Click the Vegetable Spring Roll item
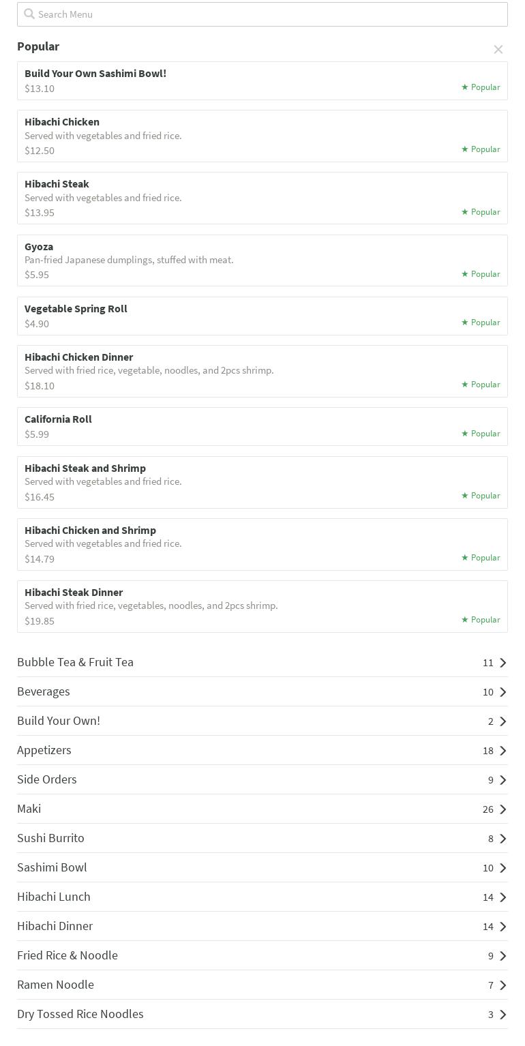The image size is (525, 1046). click(x=76, y=309)
